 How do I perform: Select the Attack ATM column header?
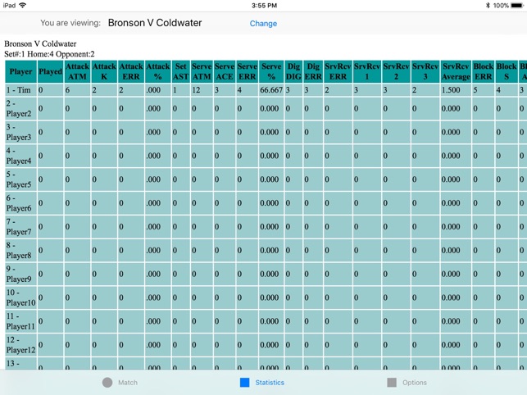77,71
